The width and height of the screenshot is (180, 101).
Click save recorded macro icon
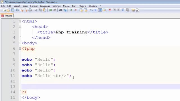(127, 10)
